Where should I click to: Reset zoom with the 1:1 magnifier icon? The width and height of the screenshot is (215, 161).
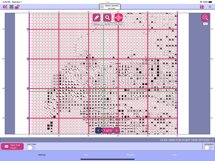click(x=205, y=17)
